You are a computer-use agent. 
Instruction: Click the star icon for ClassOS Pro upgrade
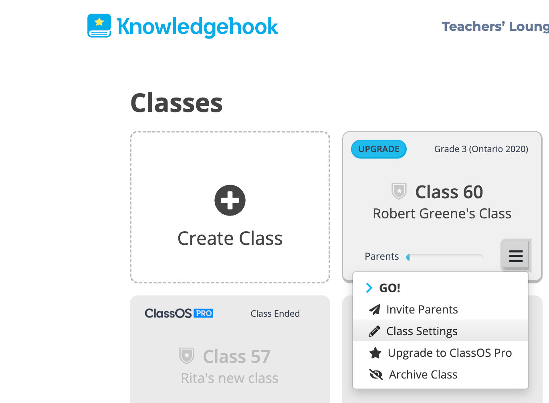(375, 353)
